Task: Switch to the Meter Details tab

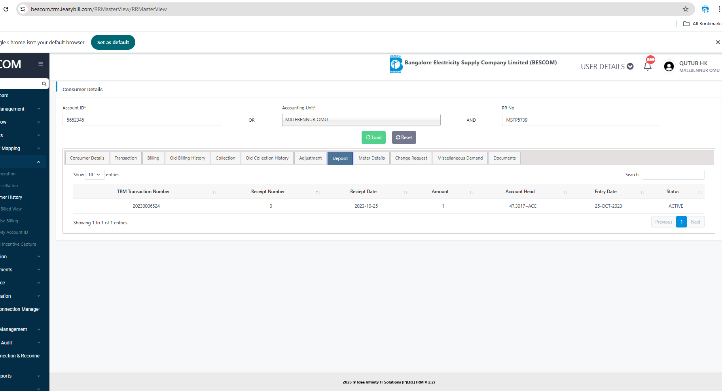Action: pos(371,158)
